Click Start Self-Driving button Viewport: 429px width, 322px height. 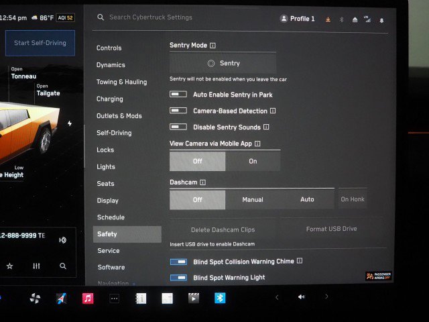[40, 43]
